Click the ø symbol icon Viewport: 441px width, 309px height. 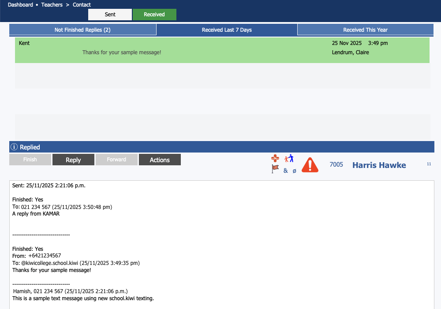tap(294, 171)
